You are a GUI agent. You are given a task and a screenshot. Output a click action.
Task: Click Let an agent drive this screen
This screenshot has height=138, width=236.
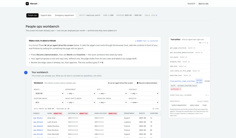click(121, 83)
